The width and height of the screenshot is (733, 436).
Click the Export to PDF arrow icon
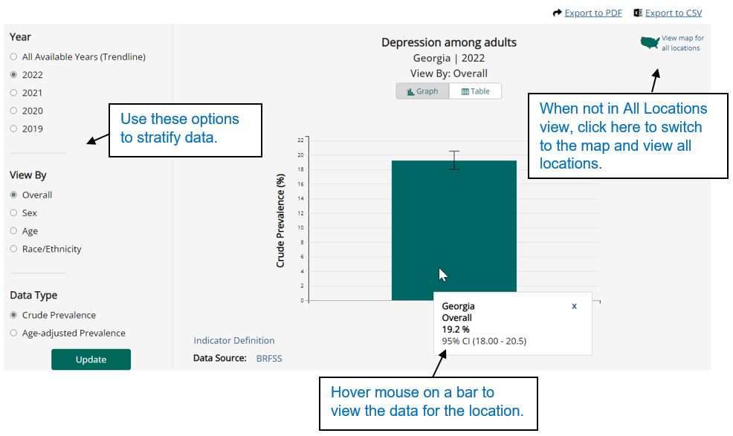tap(557, 13)
